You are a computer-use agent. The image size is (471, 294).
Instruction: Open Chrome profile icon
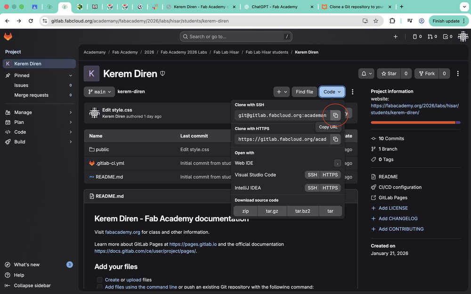coord(422,21)
